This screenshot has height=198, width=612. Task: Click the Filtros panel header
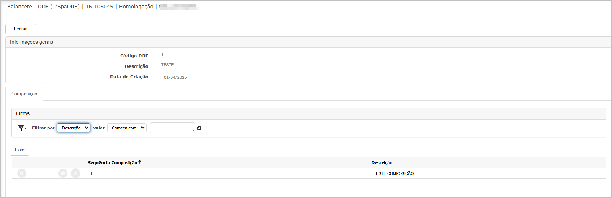click(23, 113)
